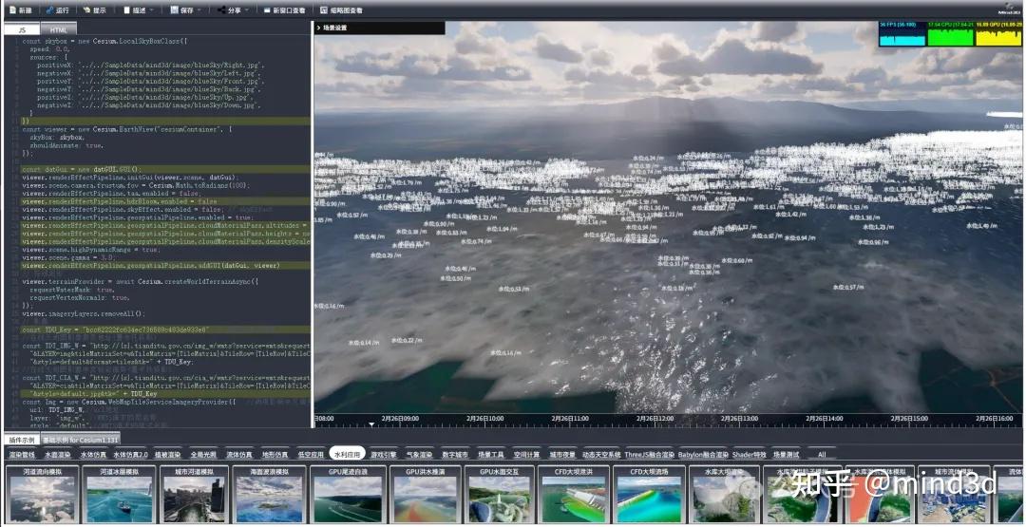Show All example categories
Image resolution: width=1026 pixels, height=527 pixels.
[821, 455]
